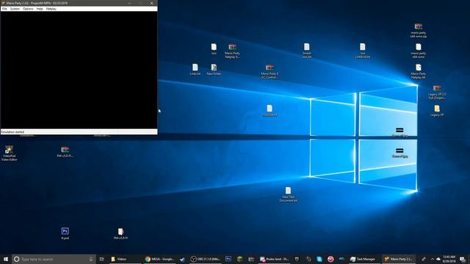Show hidden system tray icons chevron

(x=433, y=259)
